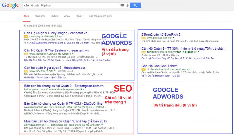Open 'Căn Hộ Quận 9 - TT 30% nhận nhà ở ngay' ad
This screenshot has width=234, height=135.
coord(183,49)
